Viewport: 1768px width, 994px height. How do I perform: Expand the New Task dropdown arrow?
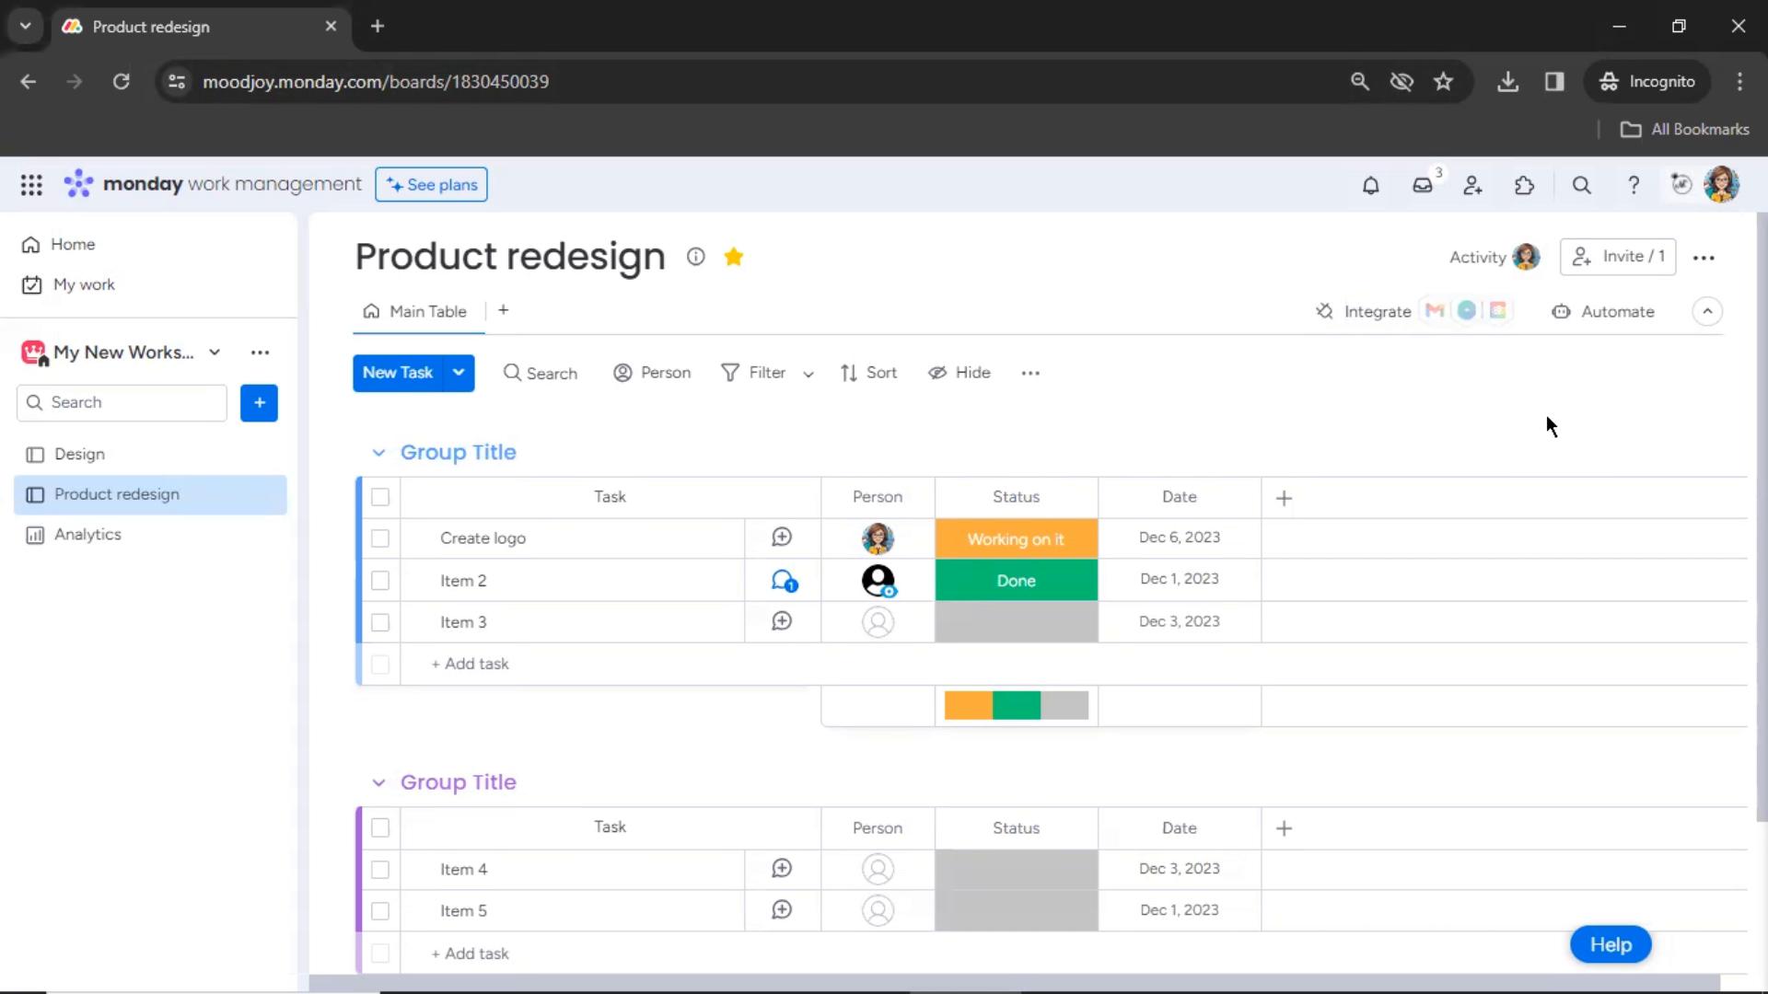[458, 372]
